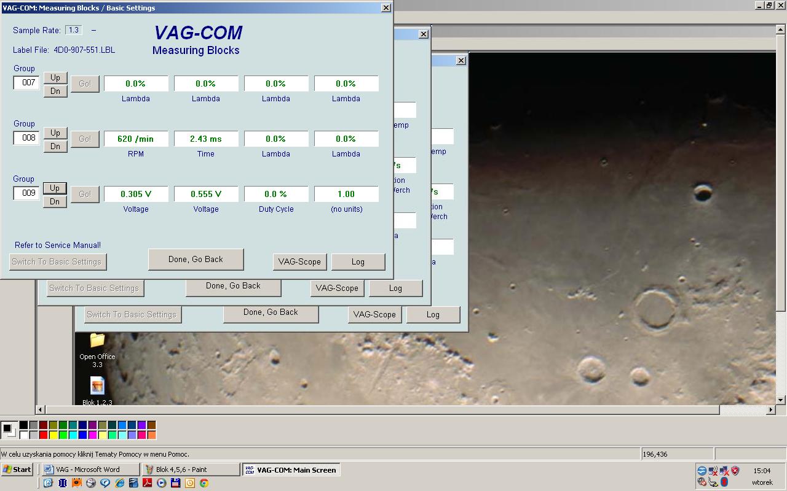
Task: Pick the white swatch in Paint palette
Action: point(23,435)
